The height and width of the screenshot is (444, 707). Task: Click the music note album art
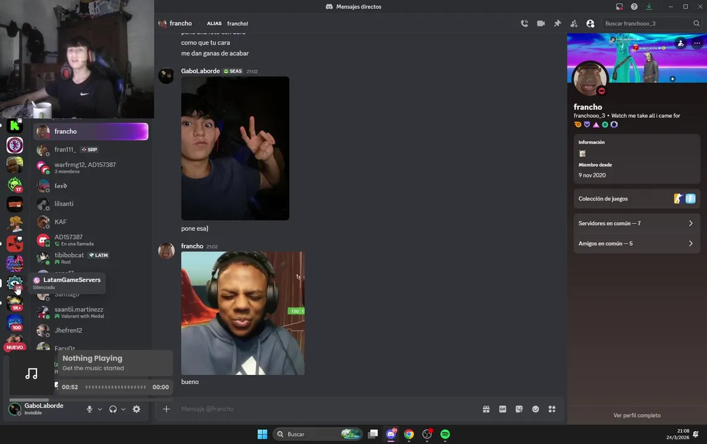[x=31, y=374]
